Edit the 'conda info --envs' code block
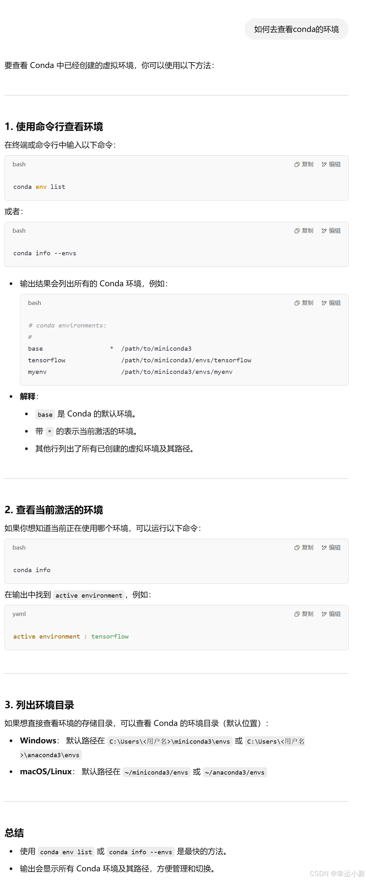The image size is (366, 880). [x=331, y=230]
